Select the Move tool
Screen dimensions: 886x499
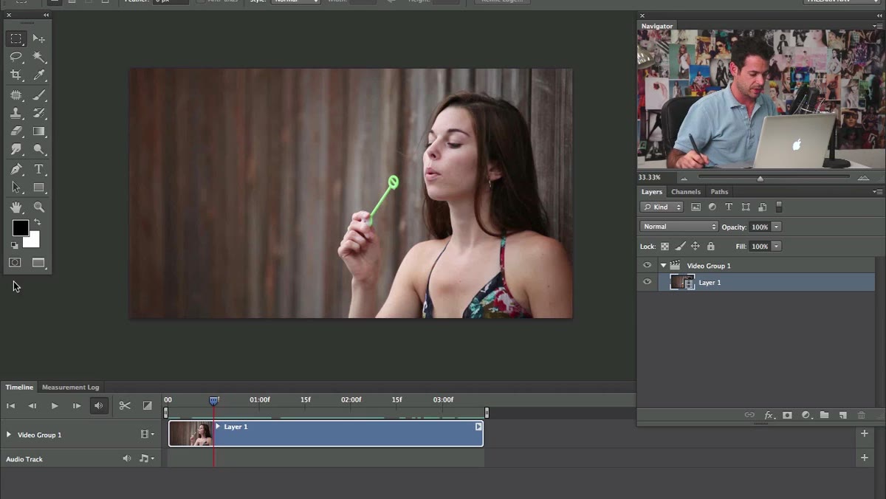tap(39, 38)
